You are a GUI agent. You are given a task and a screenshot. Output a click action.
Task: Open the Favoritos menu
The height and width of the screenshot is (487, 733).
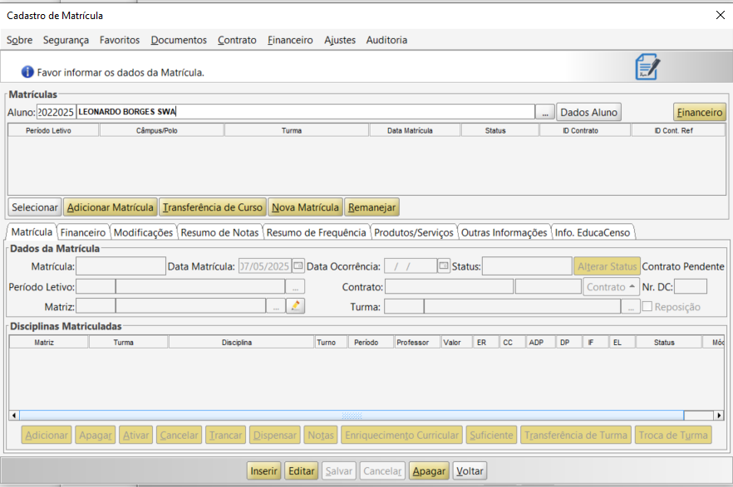tap(120, 40)
